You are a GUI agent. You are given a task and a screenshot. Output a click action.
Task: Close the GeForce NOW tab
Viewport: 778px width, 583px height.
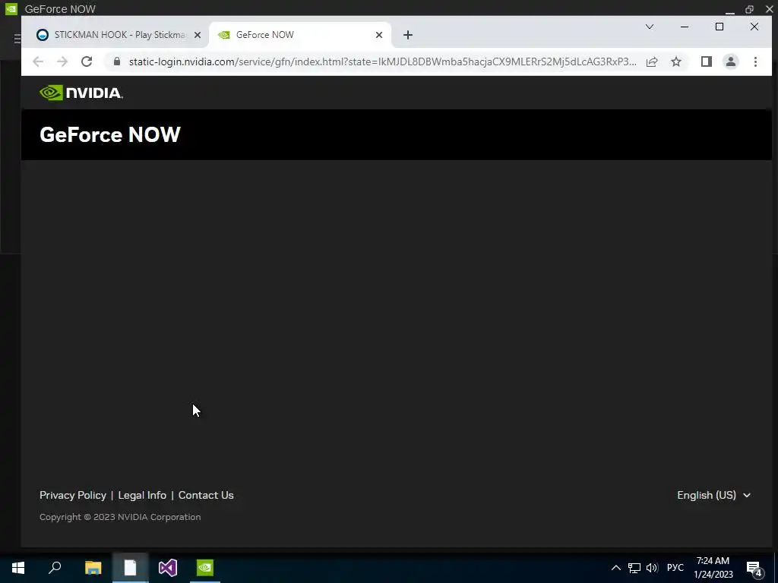tap(379, 35)
